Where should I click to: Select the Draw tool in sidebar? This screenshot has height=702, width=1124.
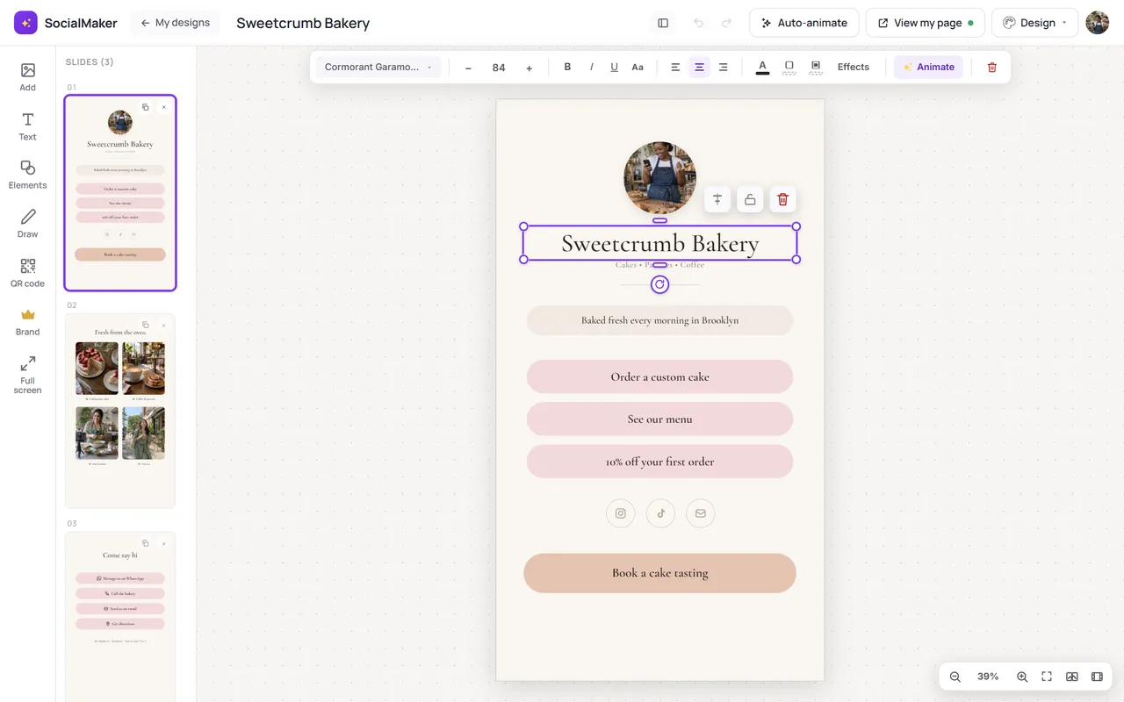[x=28, y=224]
